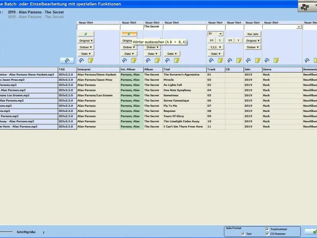
Task: Open the notepad edit icon for Interpret column
Action: point(91,60)
